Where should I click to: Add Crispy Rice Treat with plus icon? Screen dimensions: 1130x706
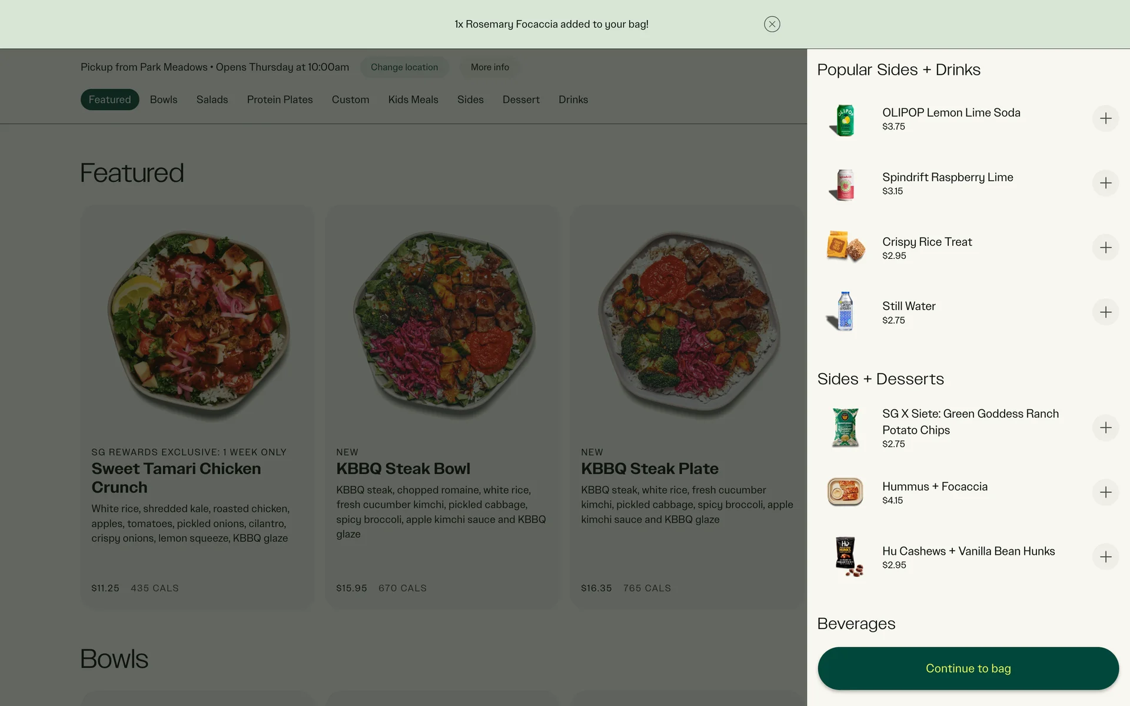tap(1105, 248)
